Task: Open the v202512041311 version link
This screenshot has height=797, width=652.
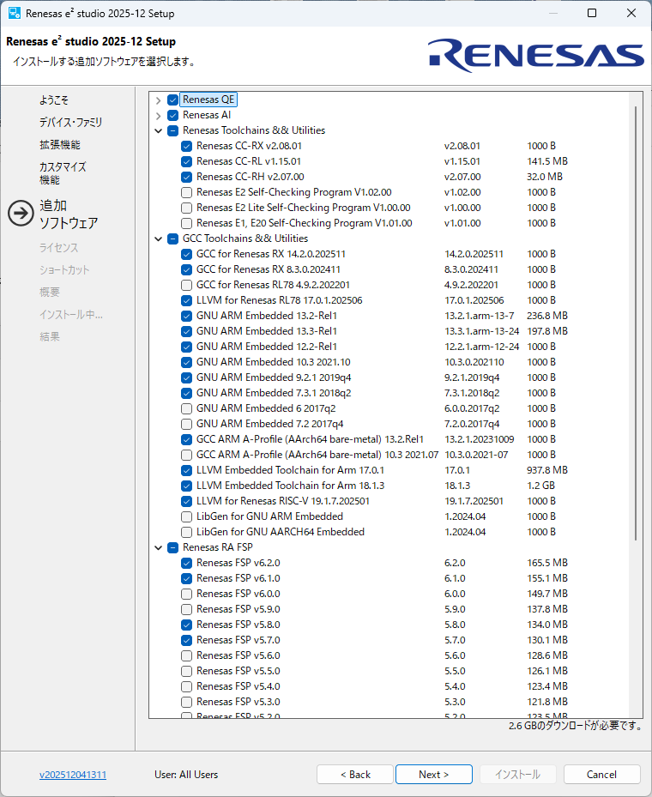Action: 73,775
